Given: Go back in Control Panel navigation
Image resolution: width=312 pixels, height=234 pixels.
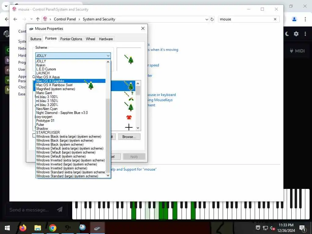Looking at the screenshot, I should pyautogui.click(x=15, y=19).
